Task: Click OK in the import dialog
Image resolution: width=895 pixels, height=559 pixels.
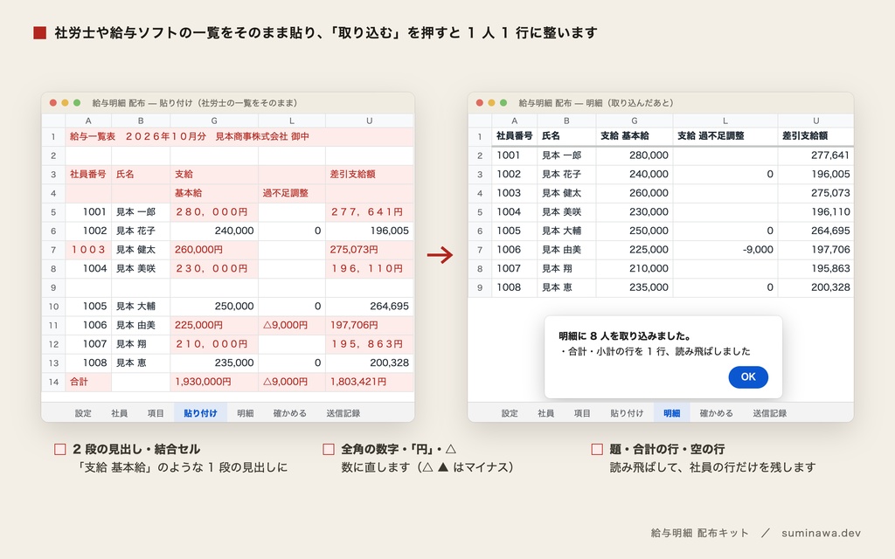Action: coord(748,377)
